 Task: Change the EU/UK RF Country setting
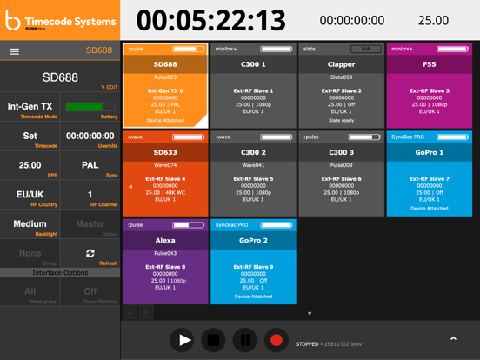(x=30, y=195)
